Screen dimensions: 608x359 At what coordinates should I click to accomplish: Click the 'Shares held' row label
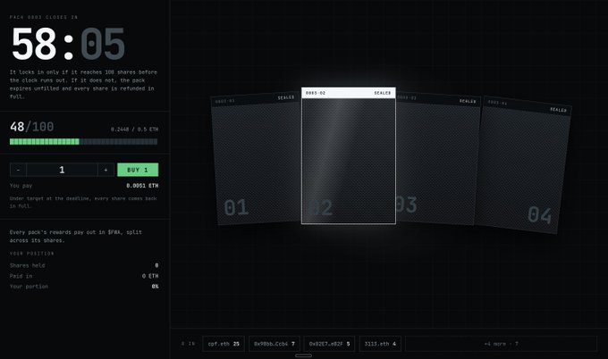point(27,265)
